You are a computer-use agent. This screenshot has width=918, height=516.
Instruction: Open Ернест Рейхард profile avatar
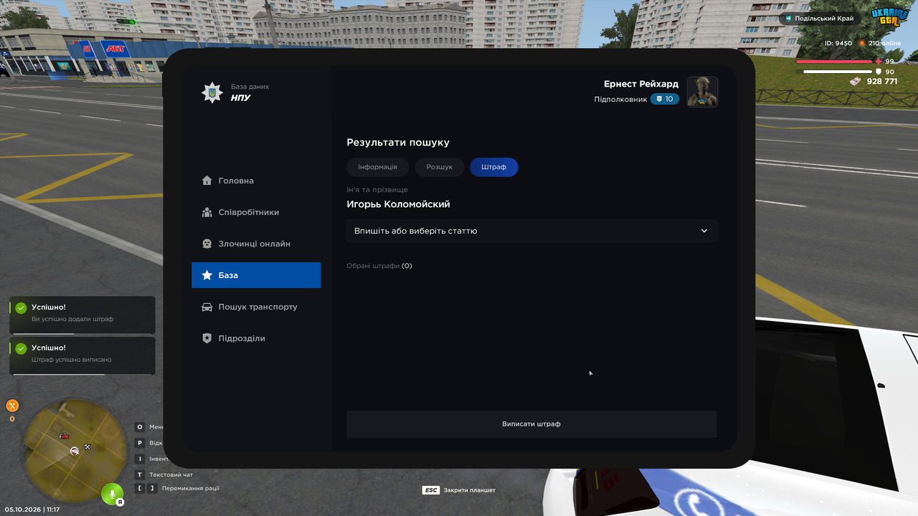click(703, 92)
